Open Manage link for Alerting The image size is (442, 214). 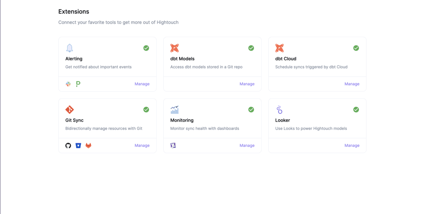click(x=142, y=84)
